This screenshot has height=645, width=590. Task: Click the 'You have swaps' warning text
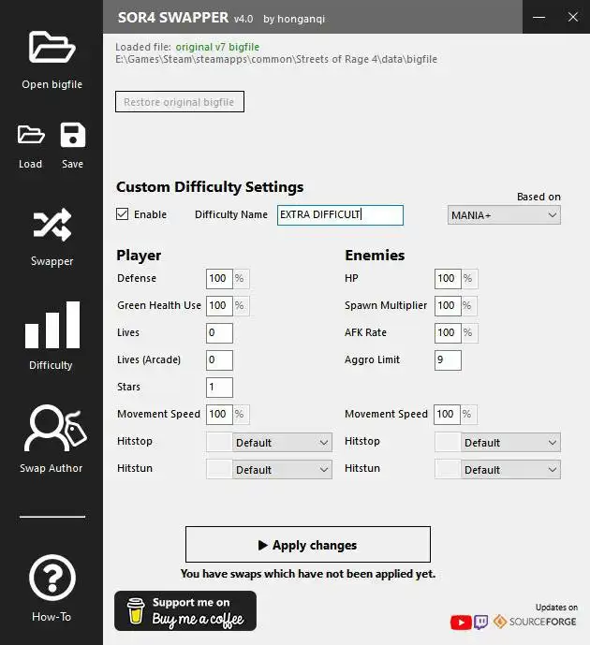pyautogui.click(x=308, y=574)
